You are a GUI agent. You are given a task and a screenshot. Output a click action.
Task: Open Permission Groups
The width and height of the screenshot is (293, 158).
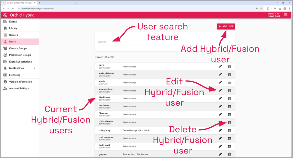20,55
